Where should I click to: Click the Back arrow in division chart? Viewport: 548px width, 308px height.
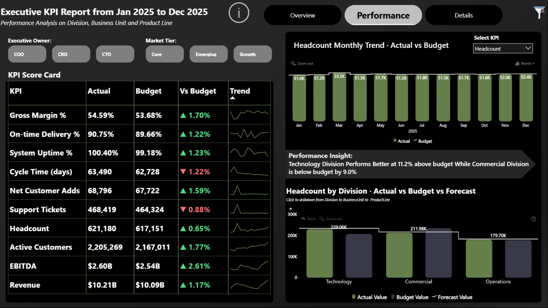point(303,219)
